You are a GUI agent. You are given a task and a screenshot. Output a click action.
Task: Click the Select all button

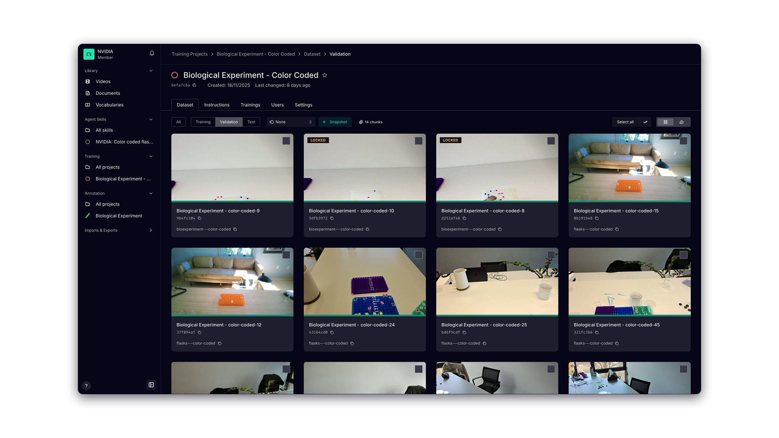(x=631, y=122)
